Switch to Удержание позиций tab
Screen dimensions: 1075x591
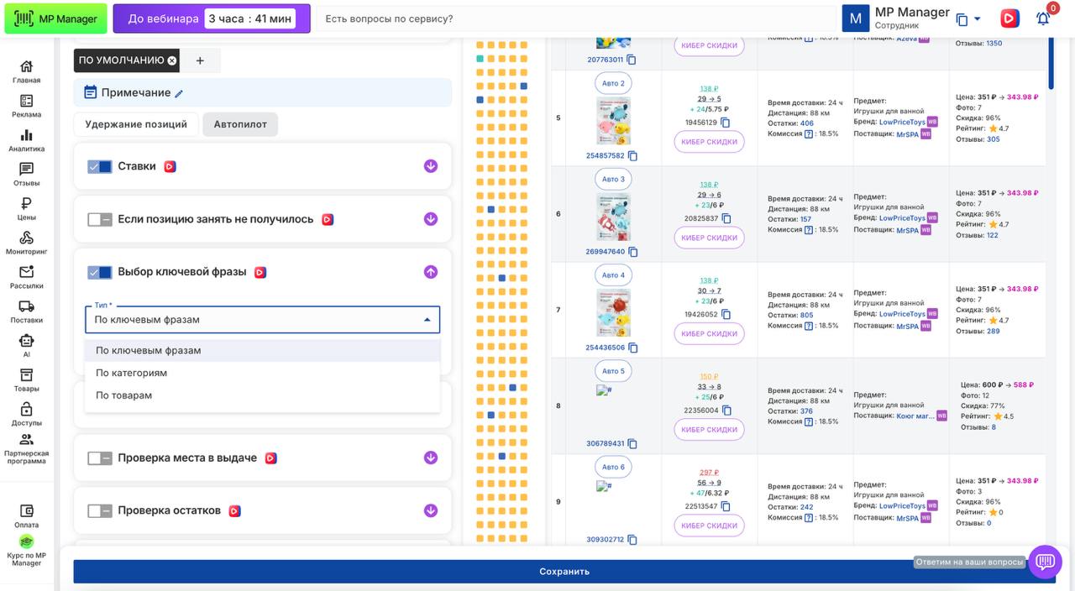click(136, 124)
